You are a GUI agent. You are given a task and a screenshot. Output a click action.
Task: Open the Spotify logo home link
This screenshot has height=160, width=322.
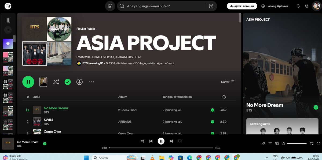(x=8, y=6)
